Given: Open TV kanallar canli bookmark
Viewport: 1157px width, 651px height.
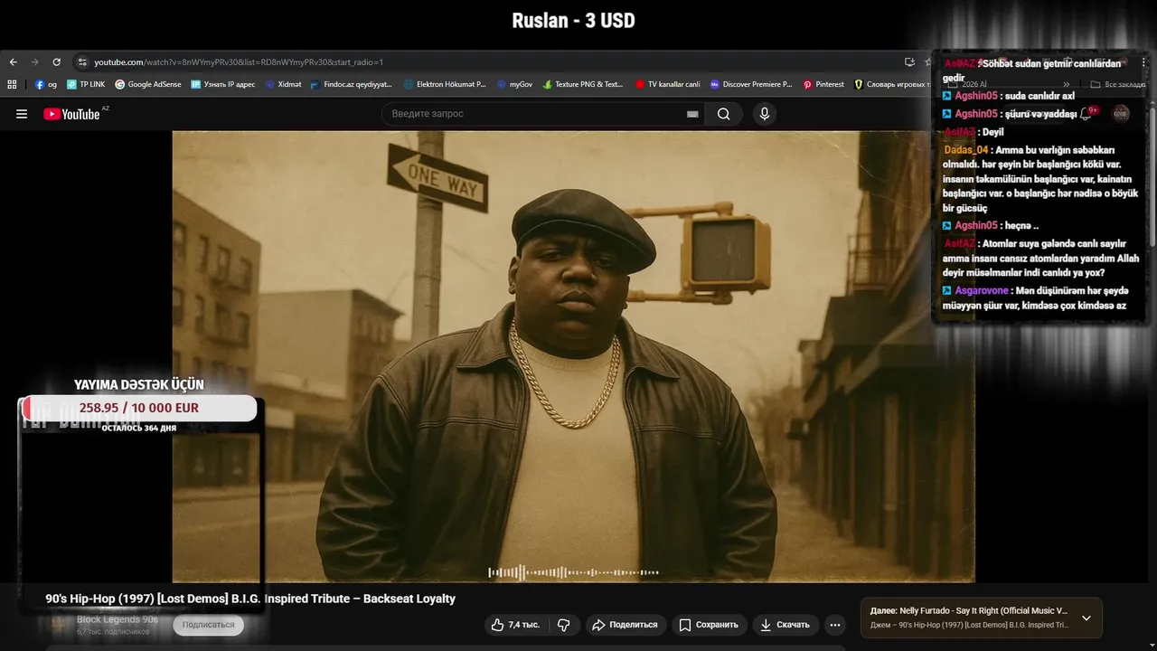Looking at the screenshot, I should [668, 84].
